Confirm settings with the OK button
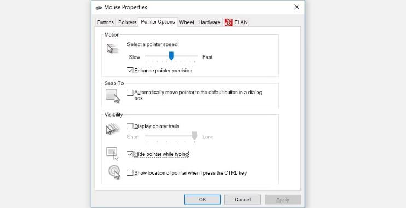Screen dimensions: 406x208 coord(202,199)
